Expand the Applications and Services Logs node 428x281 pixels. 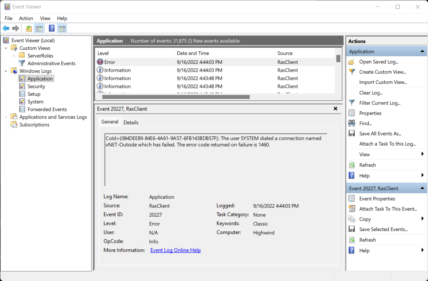tap(5, 117)
